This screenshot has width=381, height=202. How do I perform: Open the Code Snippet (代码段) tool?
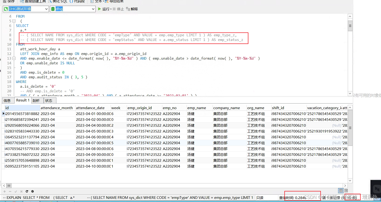77,1
